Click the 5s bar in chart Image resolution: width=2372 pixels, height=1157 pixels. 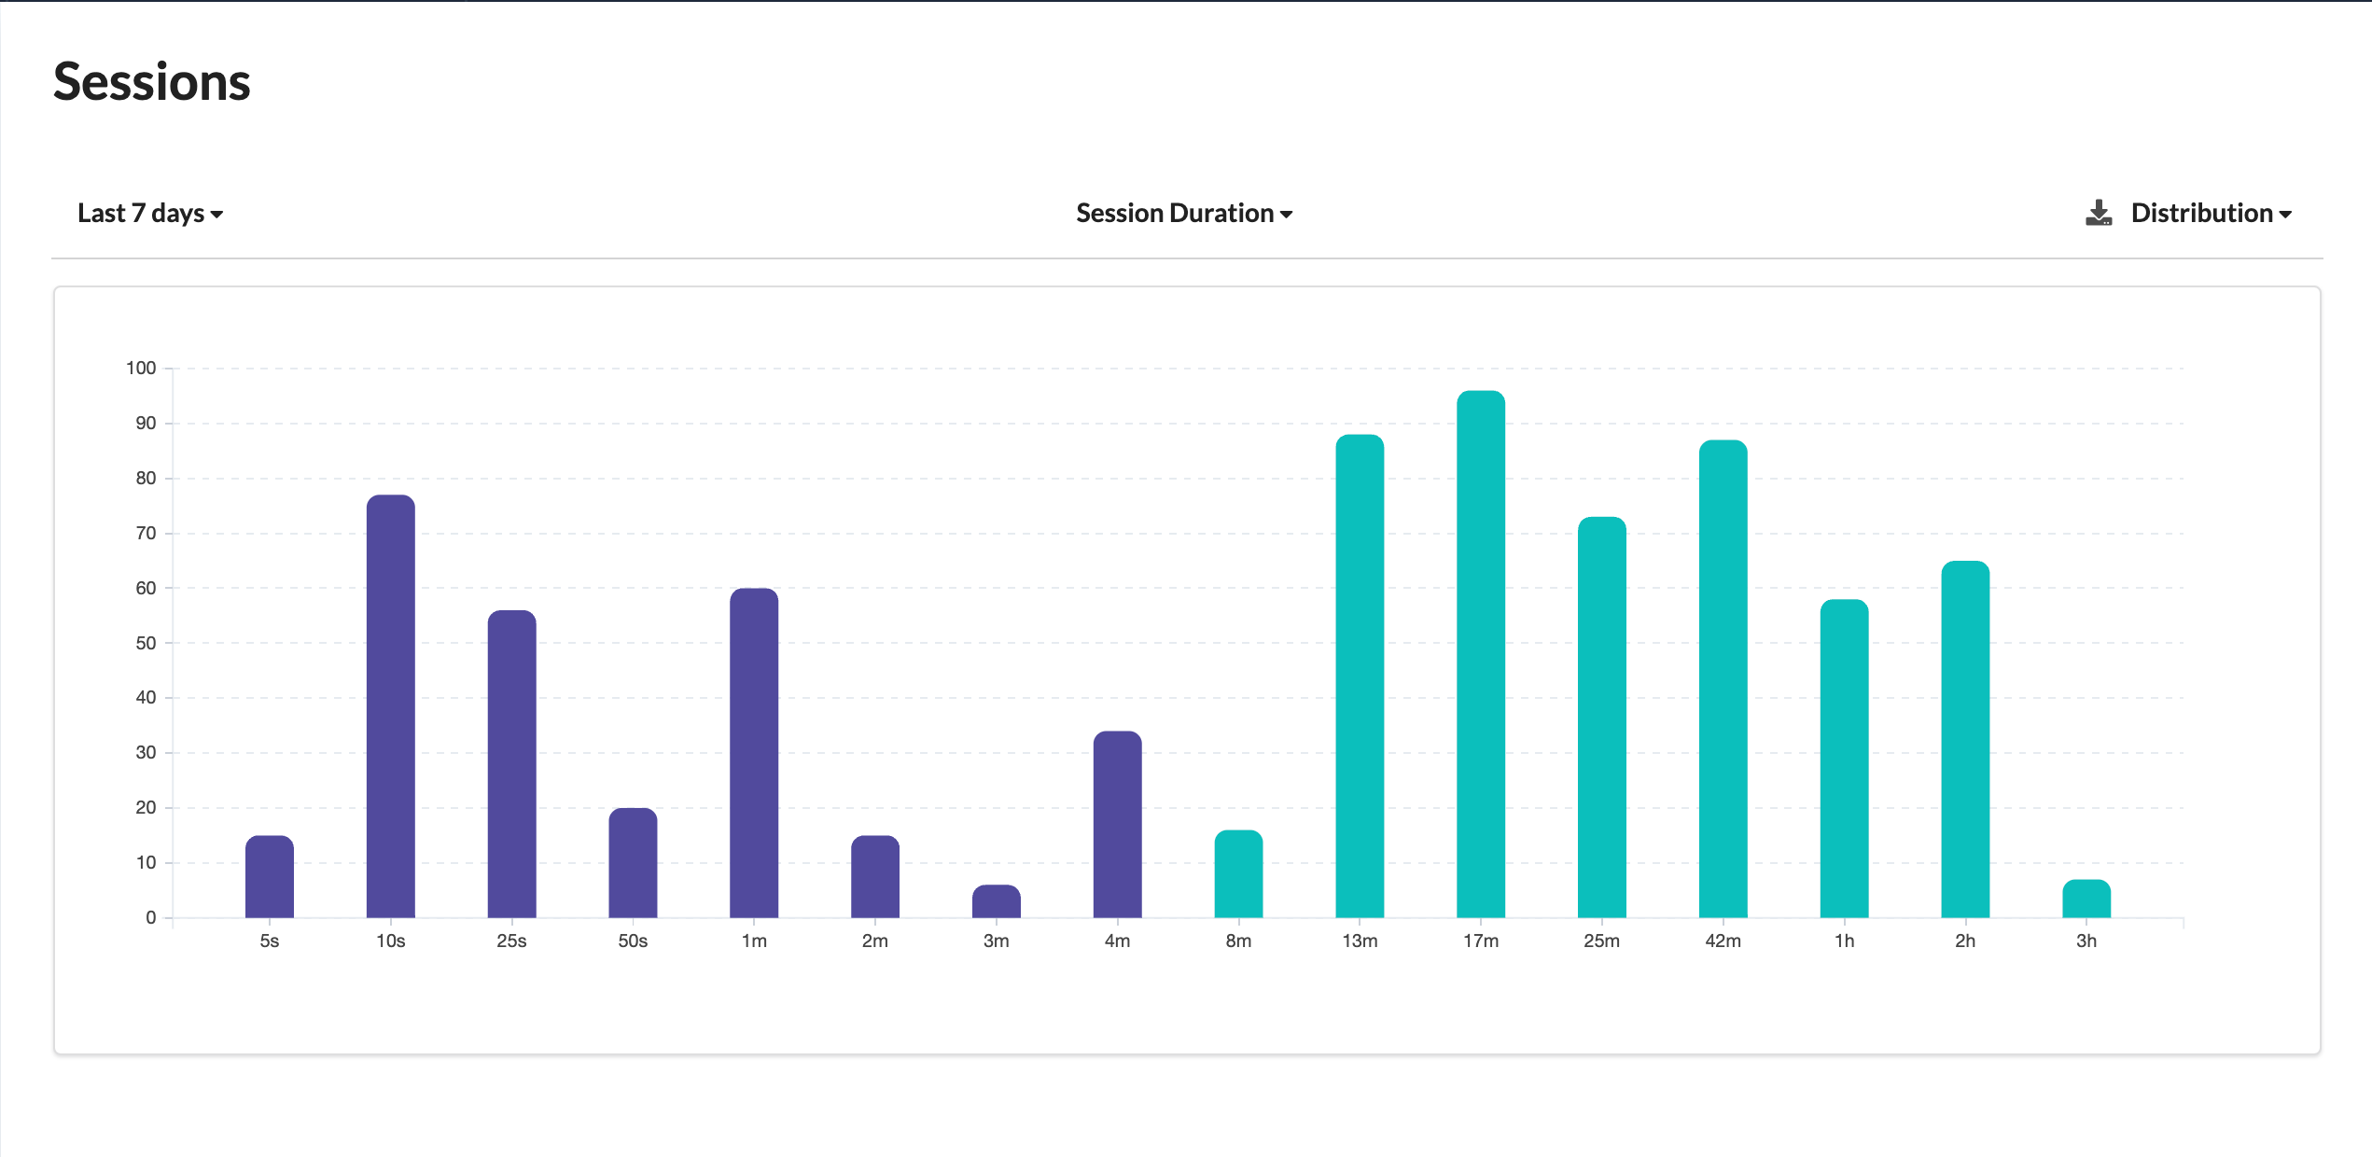point(270,876)
